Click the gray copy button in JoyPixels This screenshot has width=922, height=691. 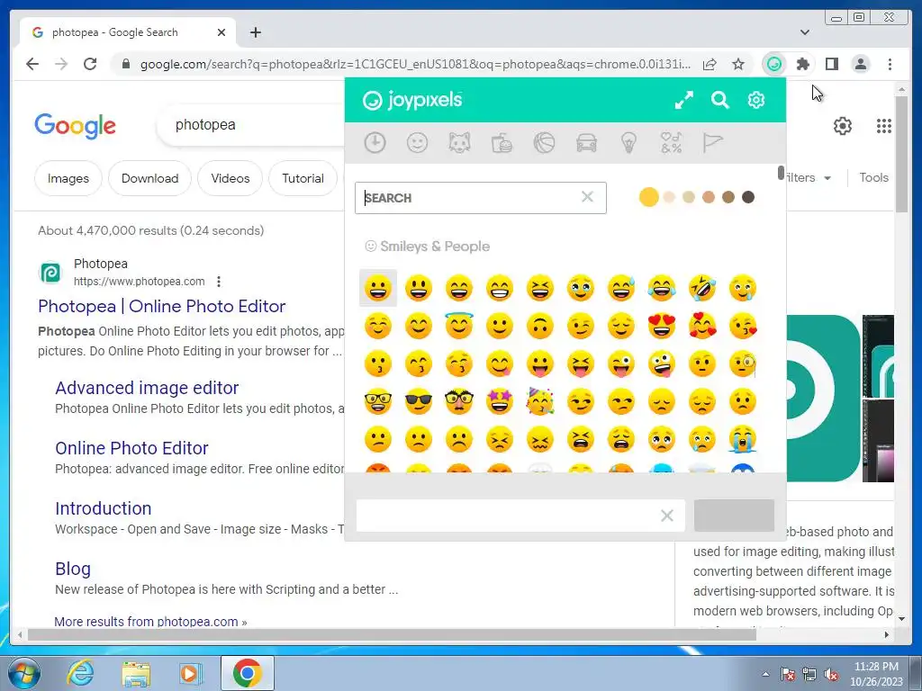734,516
